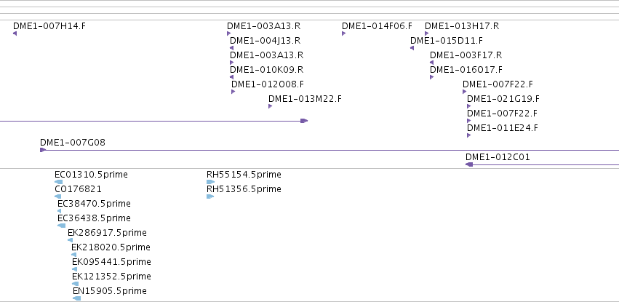The height and width of the screenshot is (302, 619).
Task: Click the DME1-004J13.R label
Action: click(265, 41)
